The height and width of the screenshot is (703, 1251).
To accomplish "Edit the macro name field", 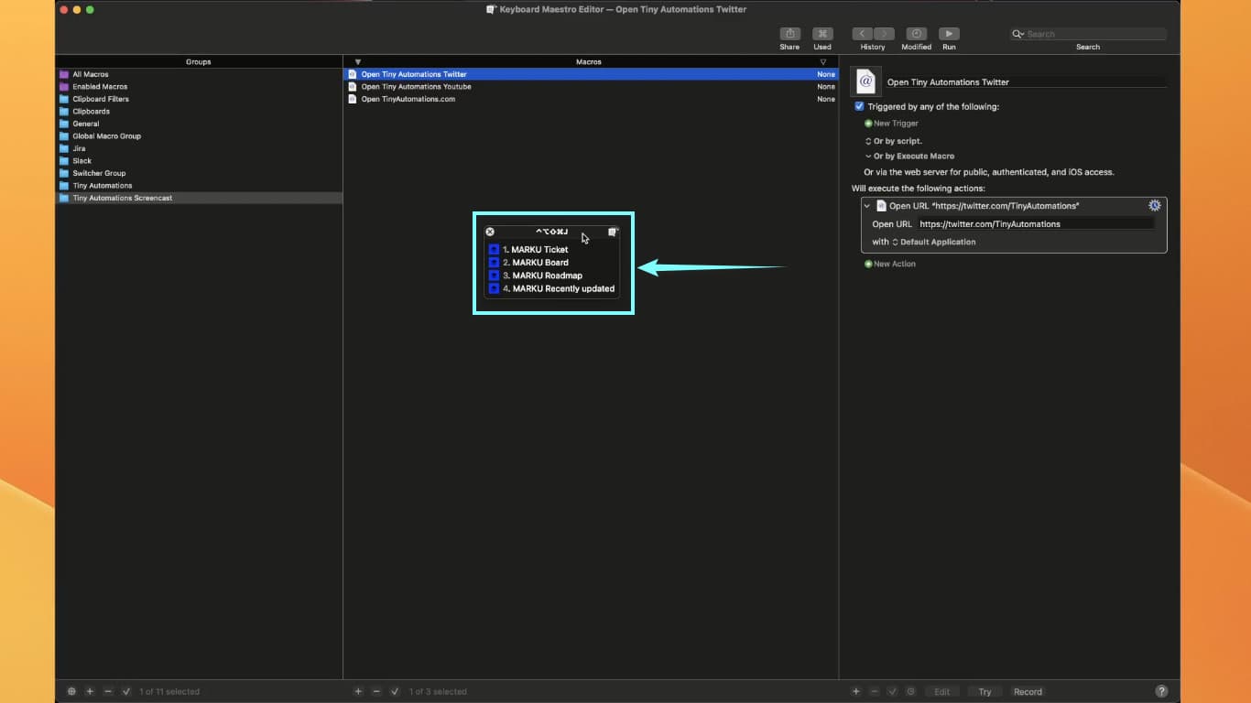I will [1026, 81].
